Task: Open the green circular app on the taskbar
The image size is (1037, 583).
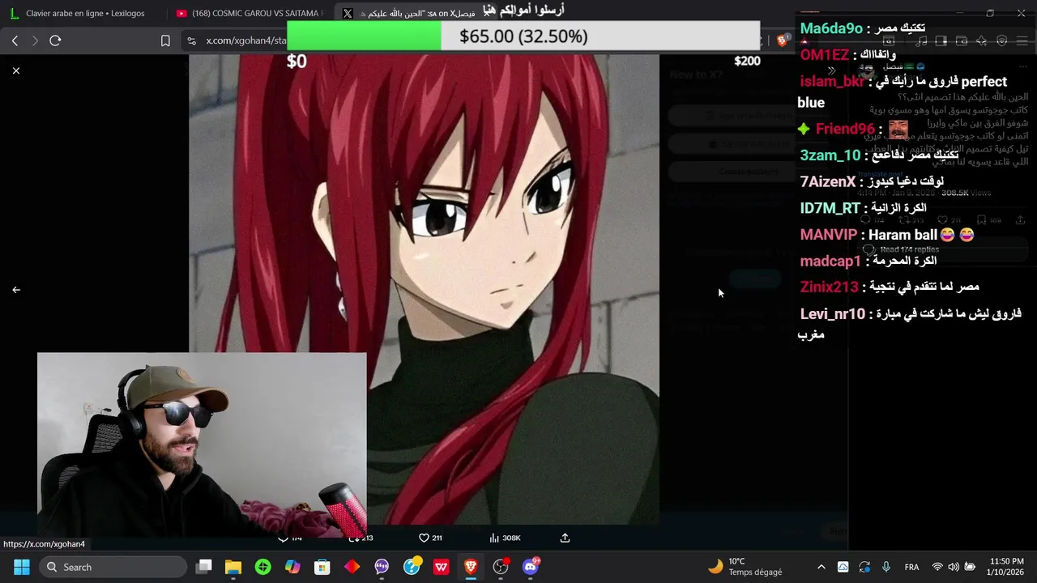Action: (262, 567)
